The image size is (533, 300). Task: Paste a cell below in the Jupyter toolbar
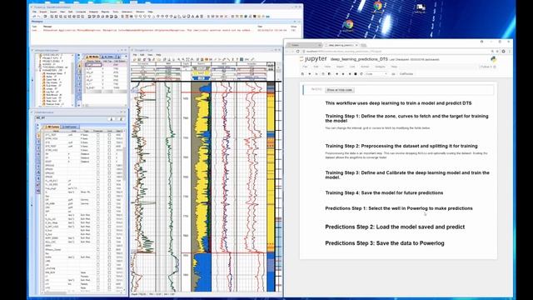(x=329, y=74)
